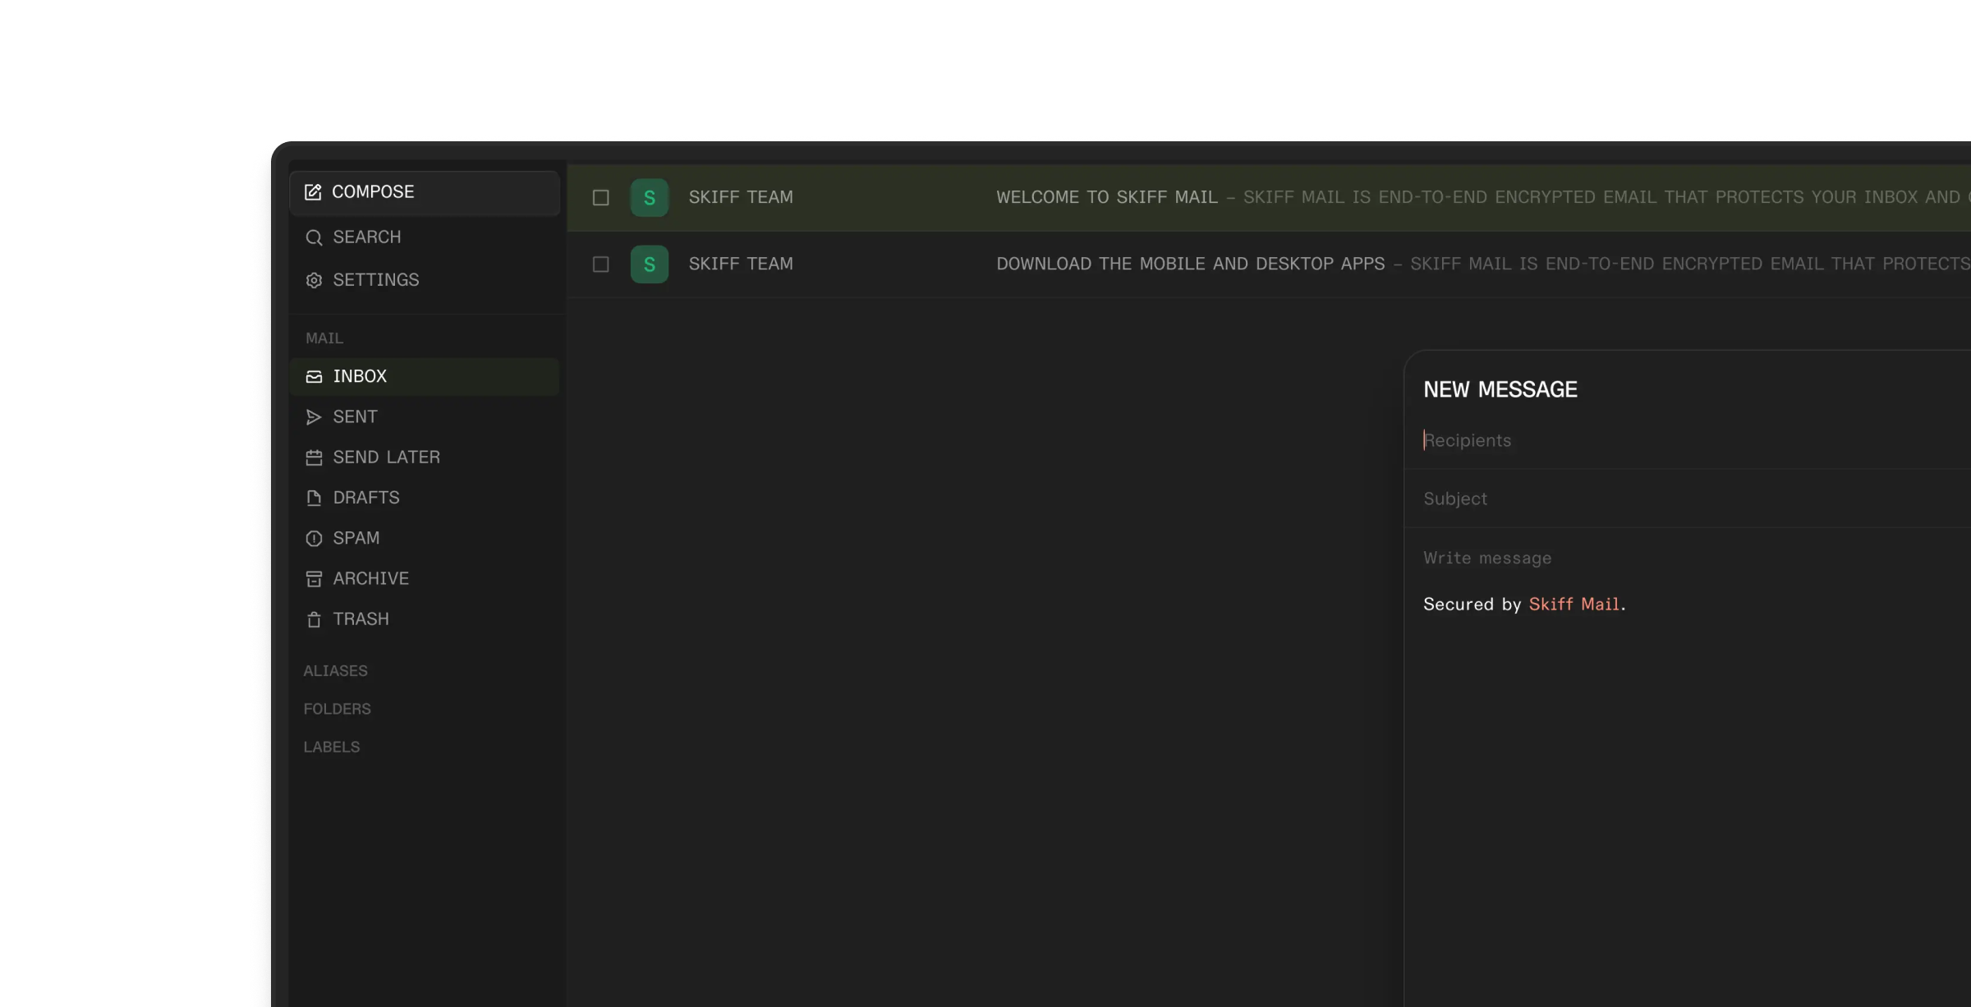Select the Download the Mobile and Desktop Apps checkbox
Viewport: 1971px width, 1007px height.
pos(601,264)
